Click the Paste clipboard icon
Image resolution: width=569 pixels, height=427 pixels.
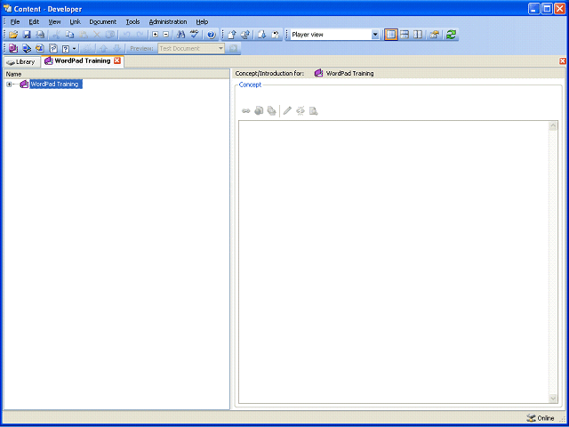click(x=83, y=35)
